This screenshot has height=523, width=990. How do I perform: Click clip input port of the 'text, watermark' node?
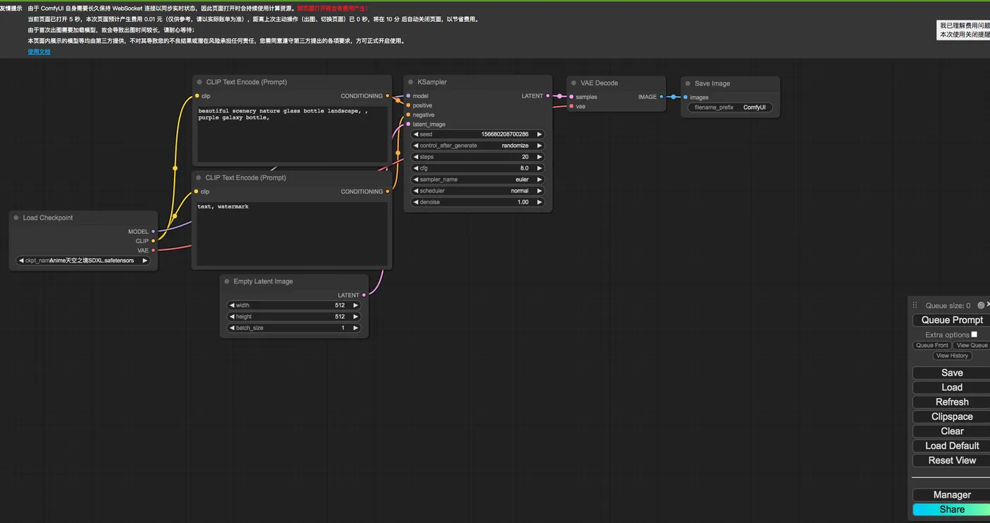(197, 192)
